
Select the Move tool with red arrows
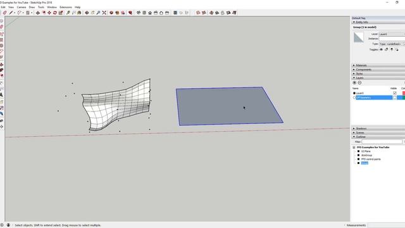(x=49, y=13)
